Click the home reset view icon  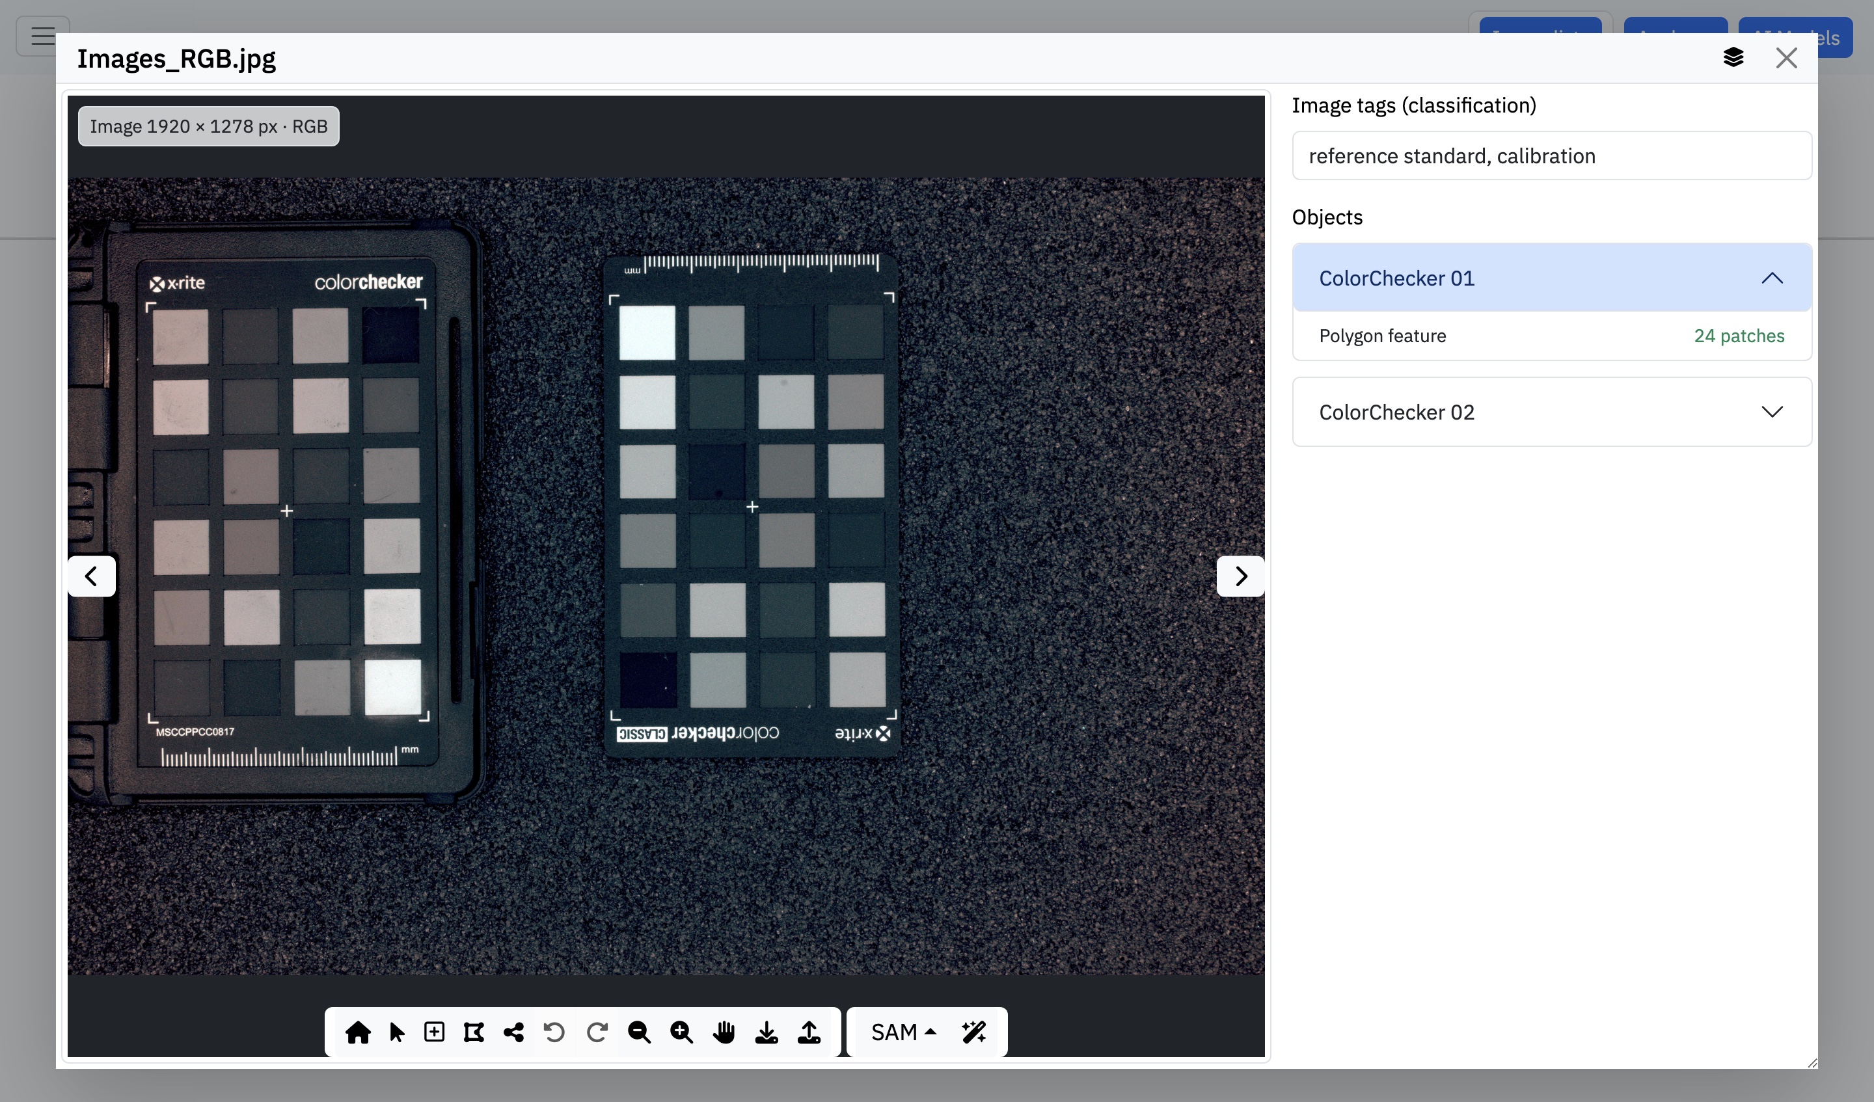pos(358,1032)
